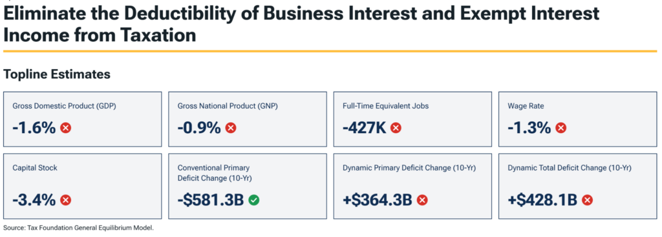Viewport: 662px width, 237px height.
Task: Click the Conventional Primary Deficit Change label
Action: point(215,173)
